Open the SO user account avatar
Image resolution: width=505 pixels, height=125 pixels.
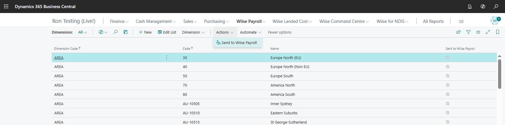(x=495, y=21)
